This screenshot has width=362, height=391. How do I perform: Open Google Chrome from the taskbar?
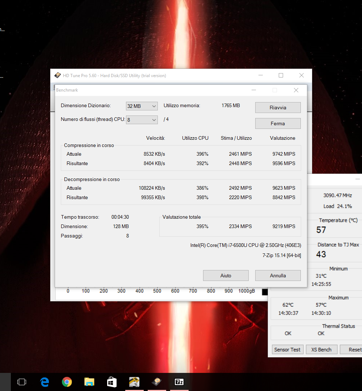(x=67, y=382)
